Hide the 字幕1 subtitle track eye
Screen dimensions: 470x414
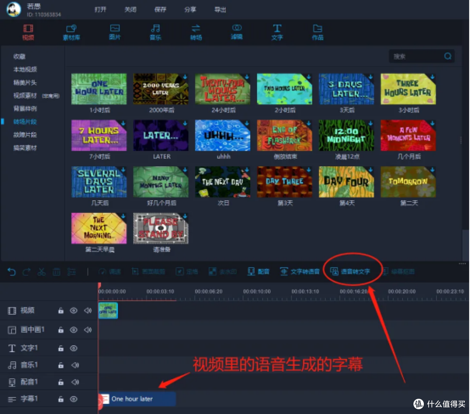[x=74, y=399]
